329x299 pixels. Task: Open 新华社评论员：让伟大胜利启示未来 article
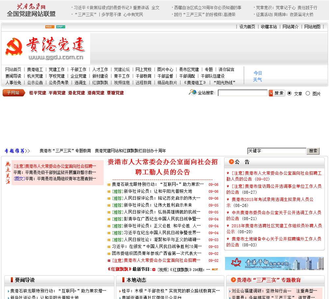click(158, 205)
